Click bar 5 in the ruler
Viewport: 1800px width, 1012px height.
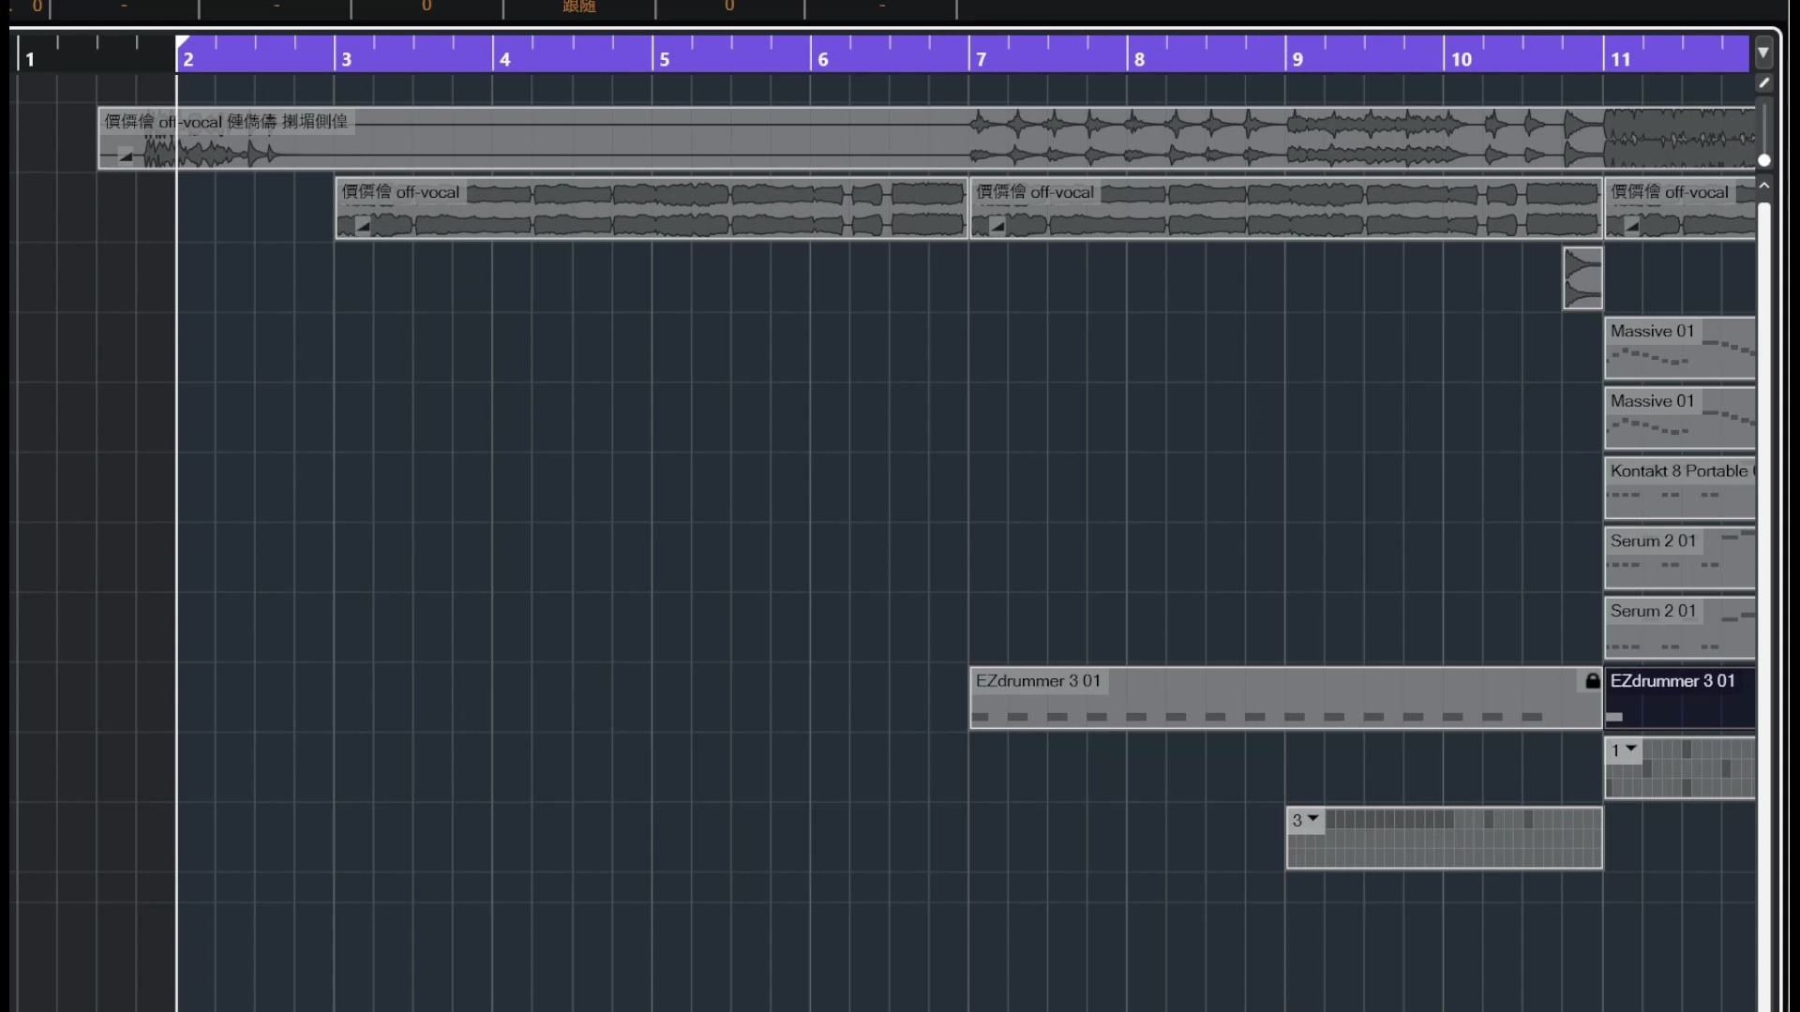pyautogui.click(x=665, y=59)
